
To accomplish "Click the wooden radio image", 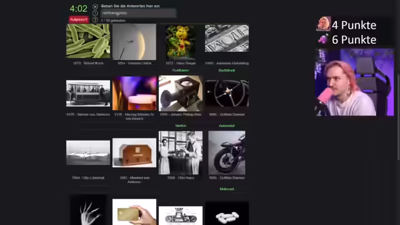I will pyautogui.click(x=134, y=152).
